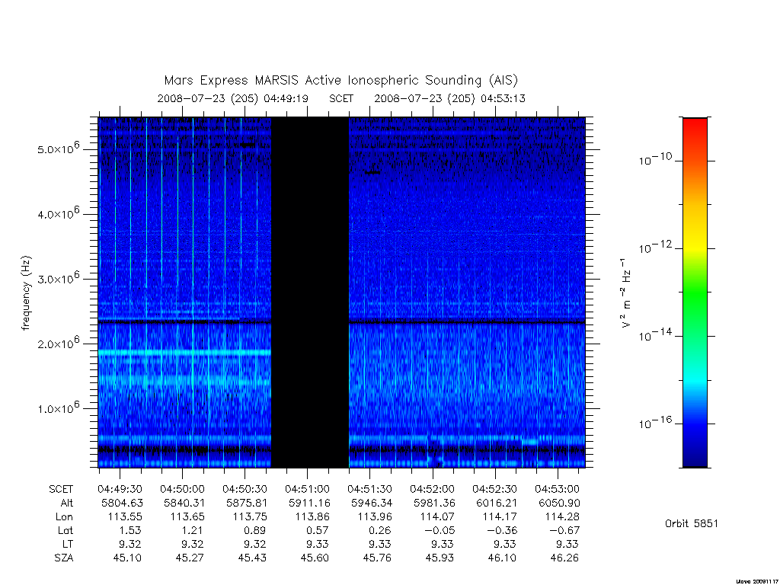Select the SZA value 45.10
Viewport: 780px width, 585px height.
(127, 558)
